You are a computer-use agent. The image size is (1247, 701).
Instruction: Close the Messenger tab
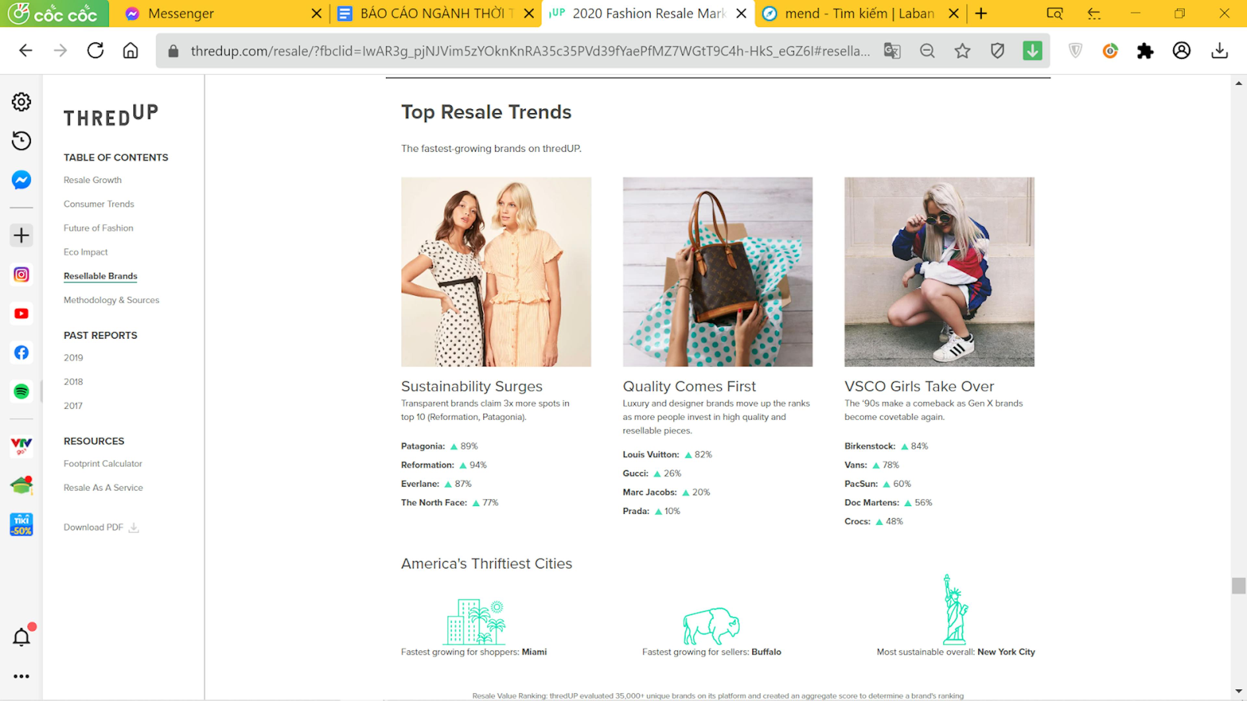(317, 14)
